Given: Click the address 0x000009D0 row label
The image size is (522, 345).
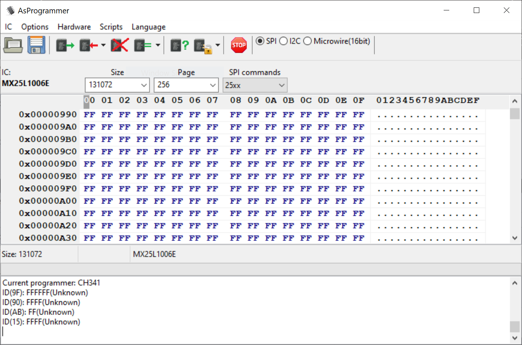Looking at the screenshot, I should click(x=48, y=164).
